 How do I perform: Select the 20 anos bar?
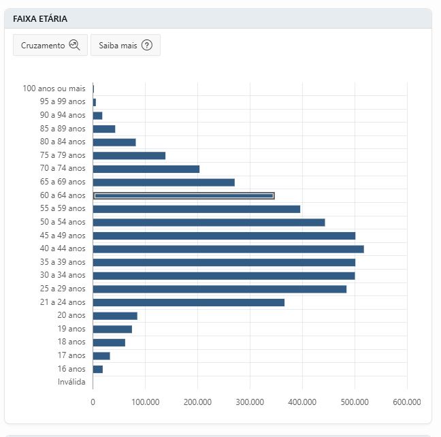pos(115,316)
